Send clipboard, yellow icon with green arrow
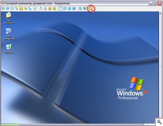The image size is (163, 126). 54,8
